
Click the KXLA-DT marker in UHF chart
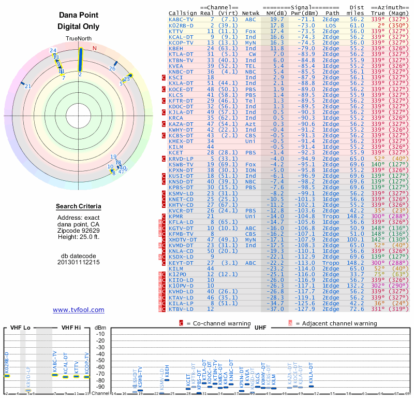click(x=312, y=387)
